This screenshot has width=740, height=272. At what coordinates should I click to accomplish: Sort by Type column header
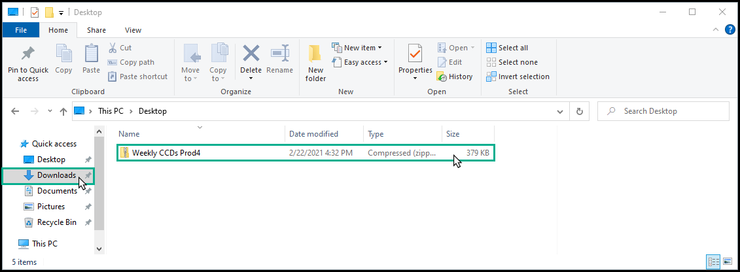402,134
